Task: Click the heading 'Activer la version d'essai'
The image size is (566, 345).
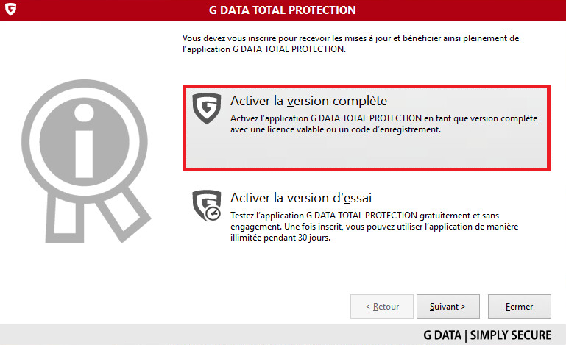Action: [301, 198]
